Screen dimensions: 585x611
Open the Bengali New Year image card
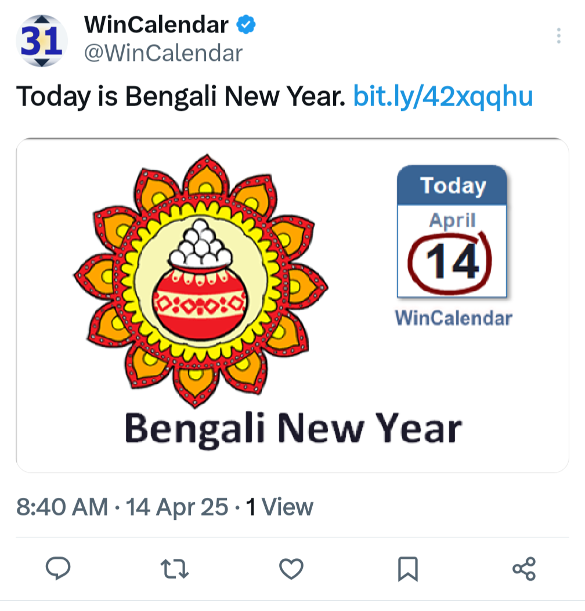tap(292, 305)
